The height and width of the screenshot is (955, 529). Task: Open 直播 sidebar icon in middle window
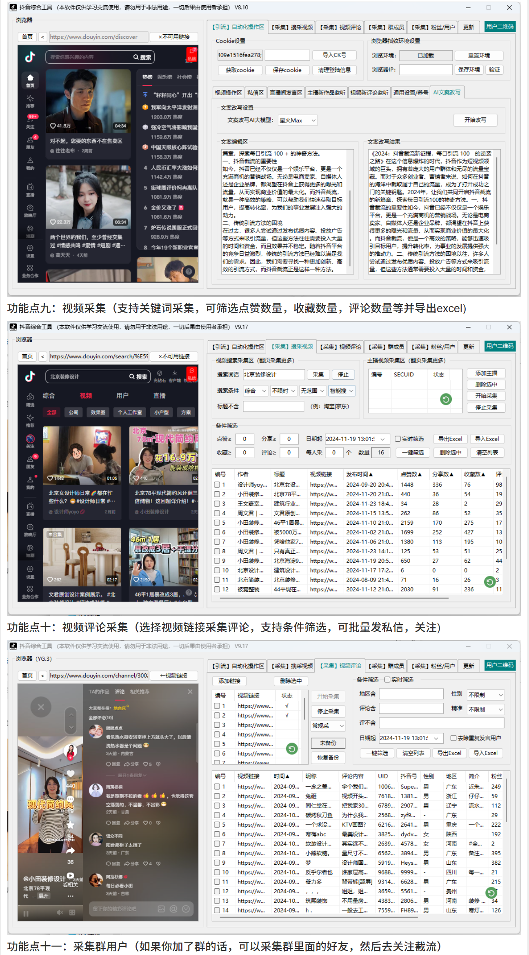coord(30,509)
